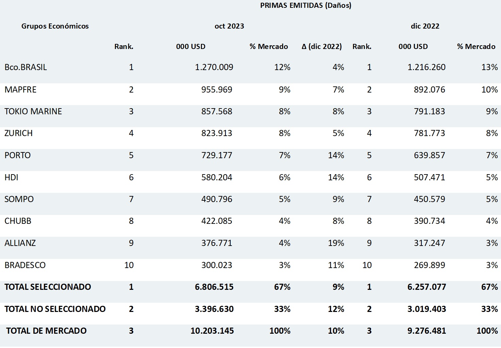The width and height of the screenshot is (501, 348).
Task: Select the total 3.396.630
Action: coord(214,309)
